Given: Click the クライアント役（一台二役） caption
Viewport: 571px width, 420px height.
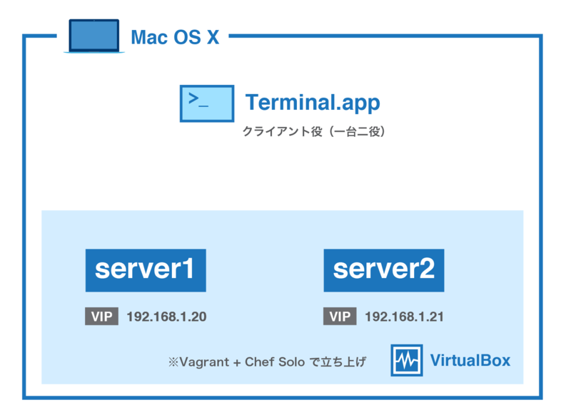Looking at the screenshot, I should point(314,131).
